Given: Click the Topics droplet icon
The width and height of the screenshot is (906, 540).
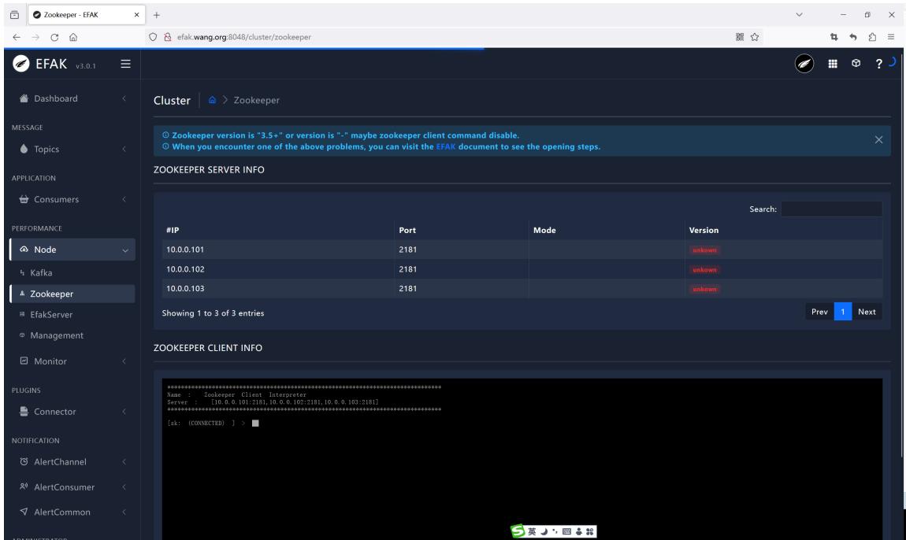Looking at the screenshot, I should coord(24,149).
